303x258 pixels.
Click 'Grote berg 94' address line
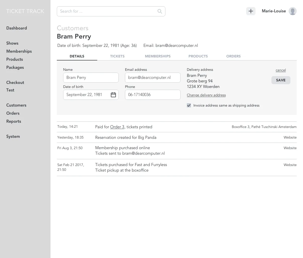tap(200, 81)
